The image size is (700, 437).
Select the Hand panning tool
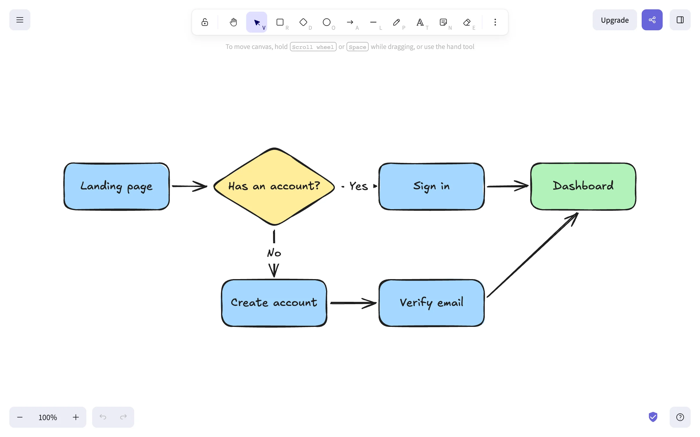point(233,22)
